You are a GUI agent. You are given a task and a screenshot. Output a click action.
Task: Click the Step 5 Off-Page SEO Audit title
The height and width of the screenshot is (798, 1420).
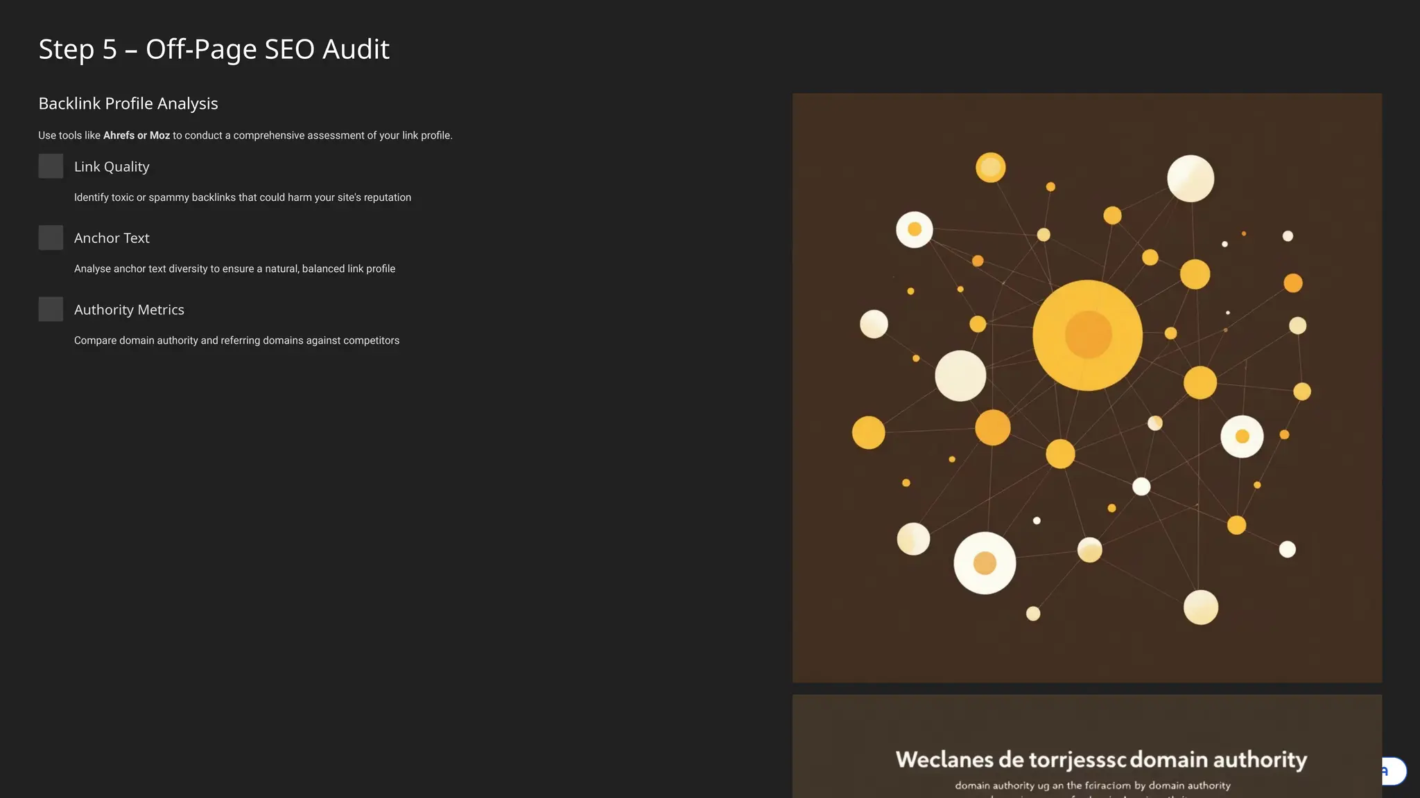(214, 49)
